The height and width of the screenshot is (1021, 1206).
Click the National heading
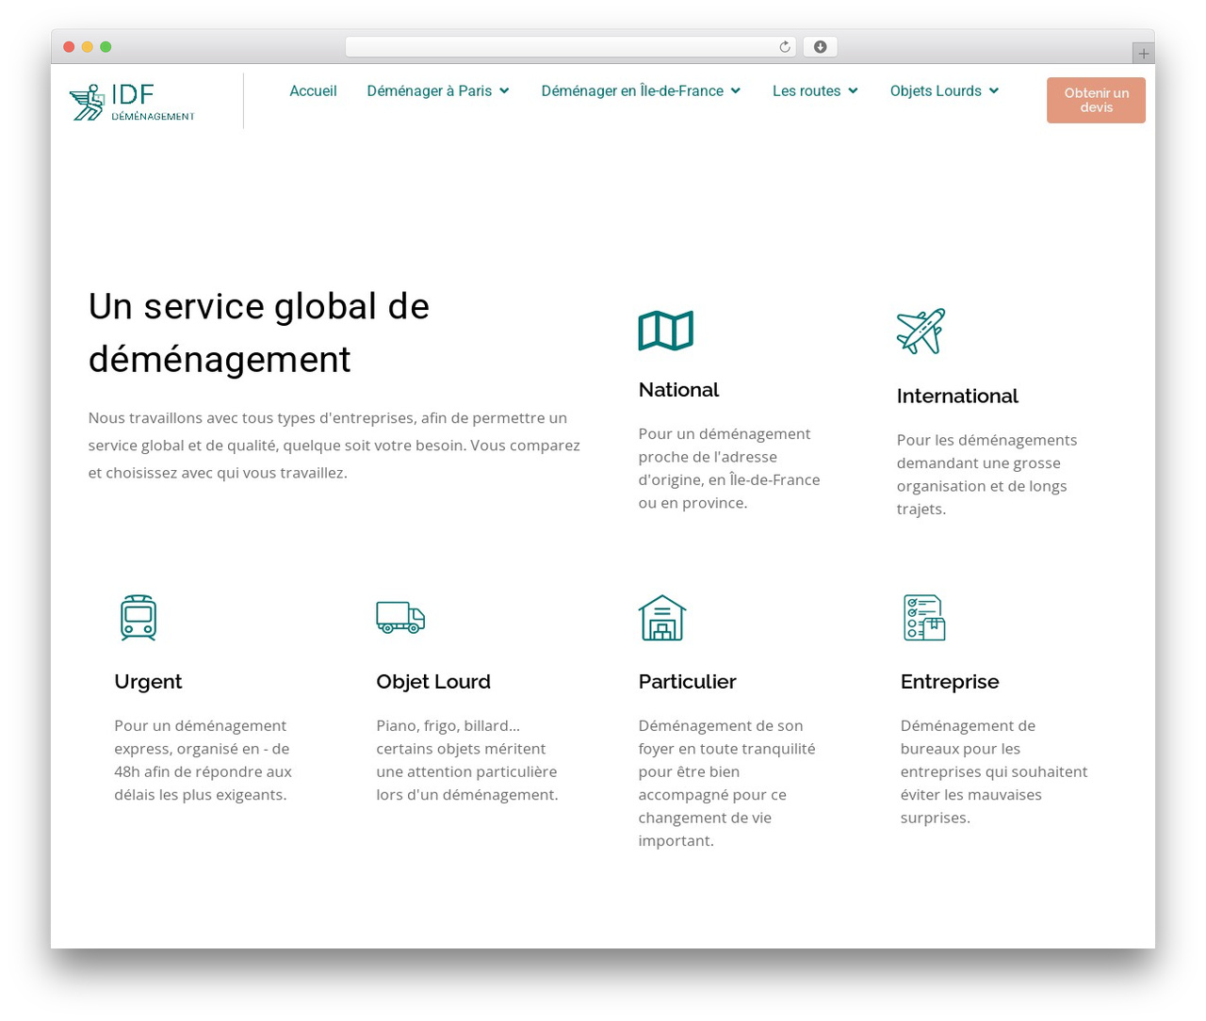point(678,390)
